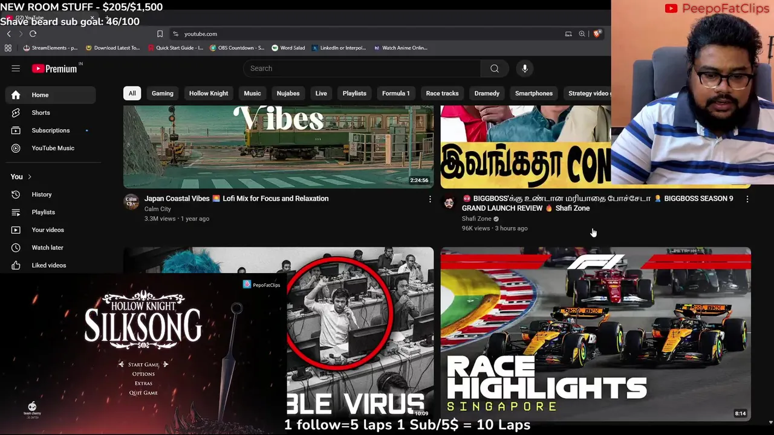Reload the page with refresh icon
774x435 pixels.
(x=33, y=34)
